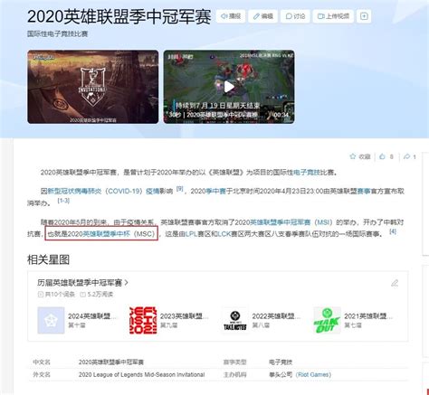Click the pencil edit icon in the star map card
Screen dimensions: 429x395
395,283
